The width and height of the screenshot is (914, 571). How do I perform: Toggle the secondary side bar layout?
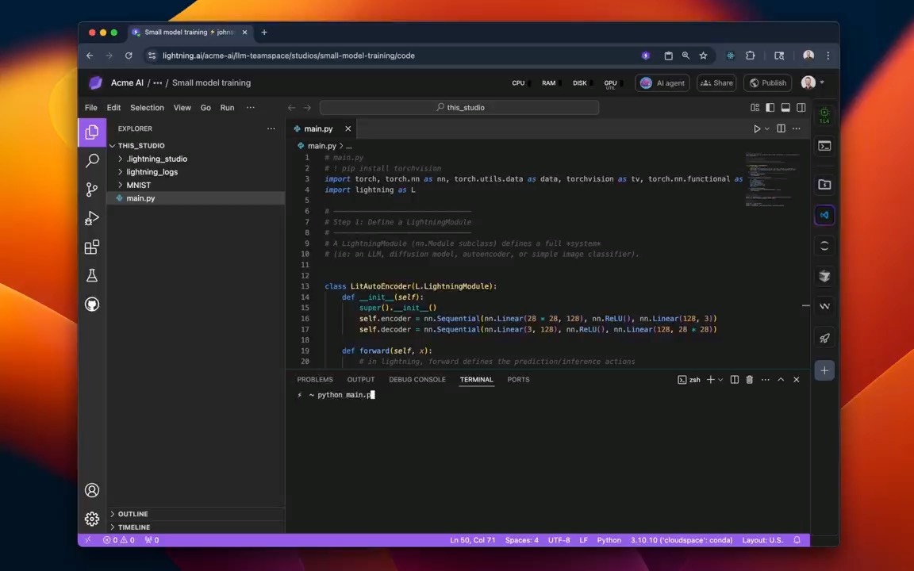801,107
